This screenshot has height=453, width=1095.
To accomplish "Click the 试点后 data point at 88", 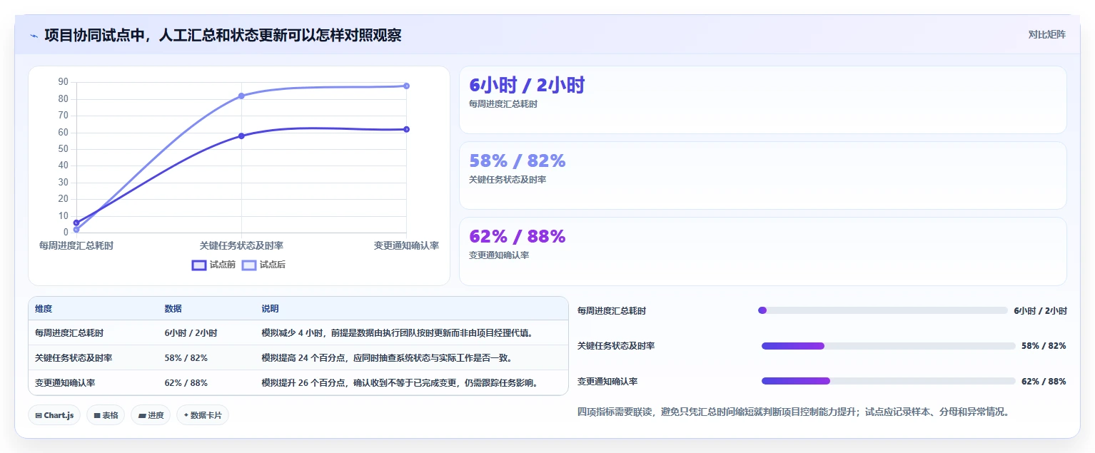I will [x=406, y=86].
